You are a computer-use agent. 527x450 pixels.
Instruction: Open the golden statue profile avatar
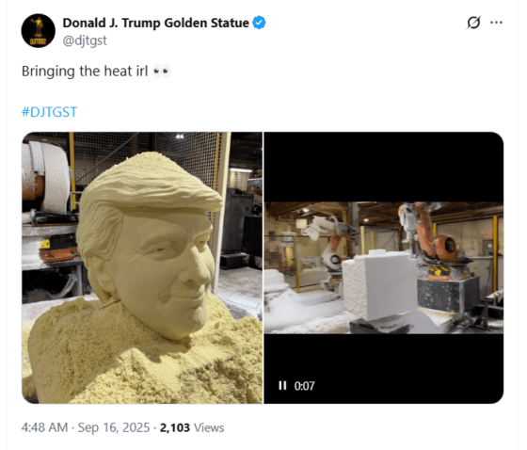38,31
